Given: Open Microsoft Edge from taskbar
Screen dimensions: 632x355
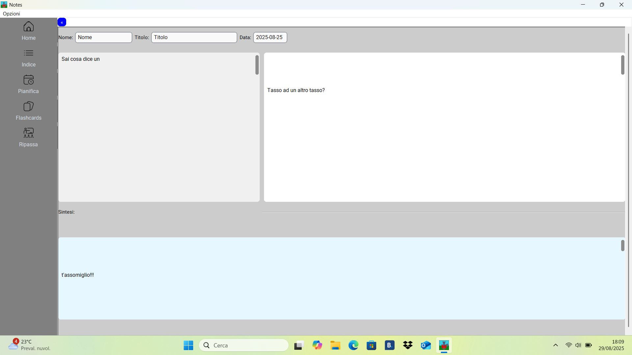Looking at the screenshot, I should tap(354, 345).
